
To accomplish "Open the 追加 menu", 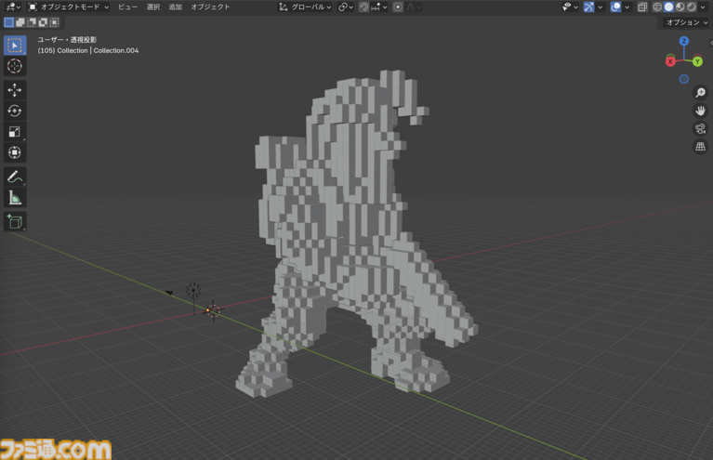I will pyautogui.click(x=175, y=7).
